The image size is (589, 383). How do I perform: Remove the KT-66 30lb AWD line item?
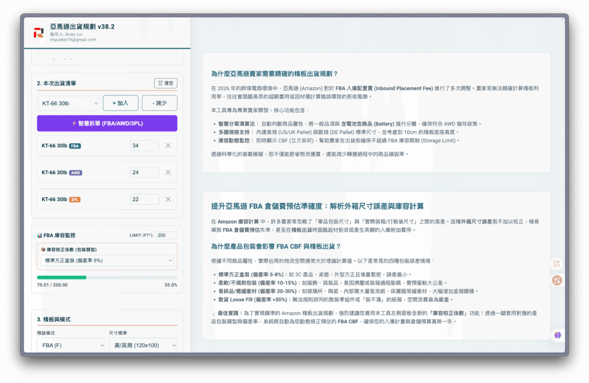[x=168, y=172]
